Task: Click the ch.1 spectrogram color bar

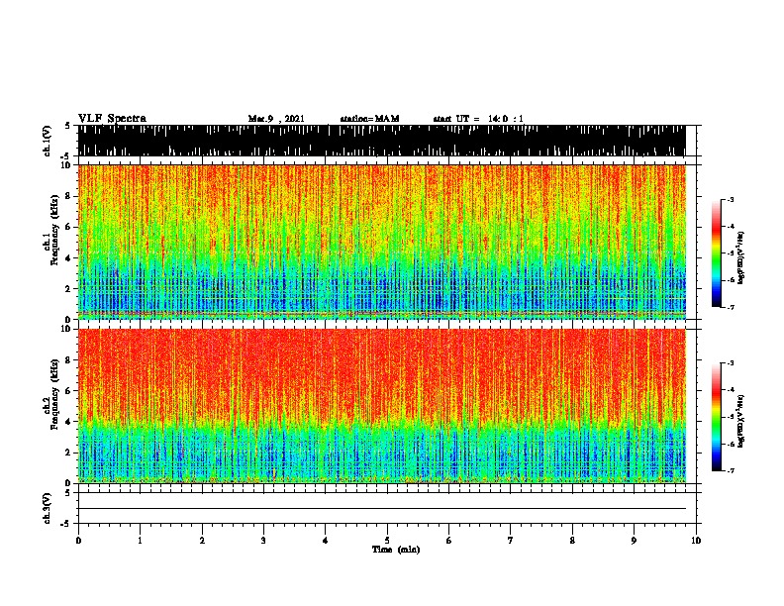Action: click(716, 253)
